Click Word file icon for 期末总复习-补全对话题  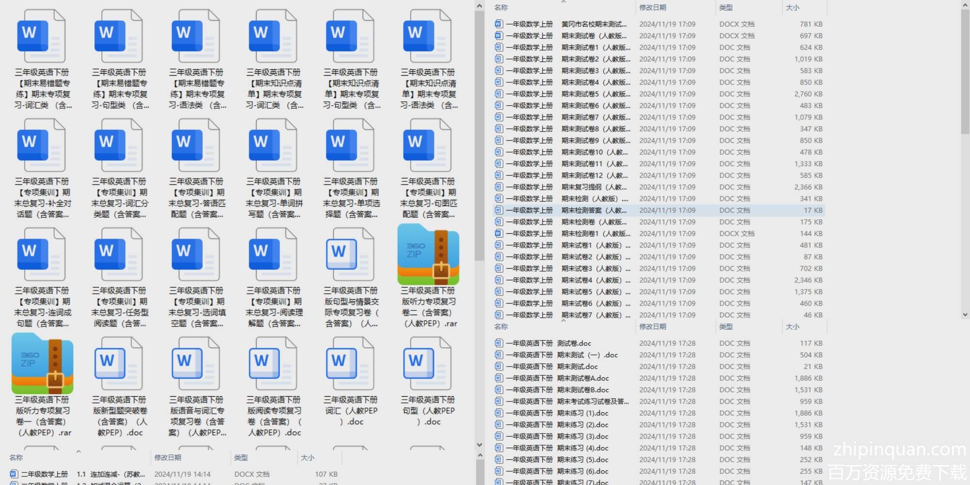pyautogui.click(x=41, y=145)
